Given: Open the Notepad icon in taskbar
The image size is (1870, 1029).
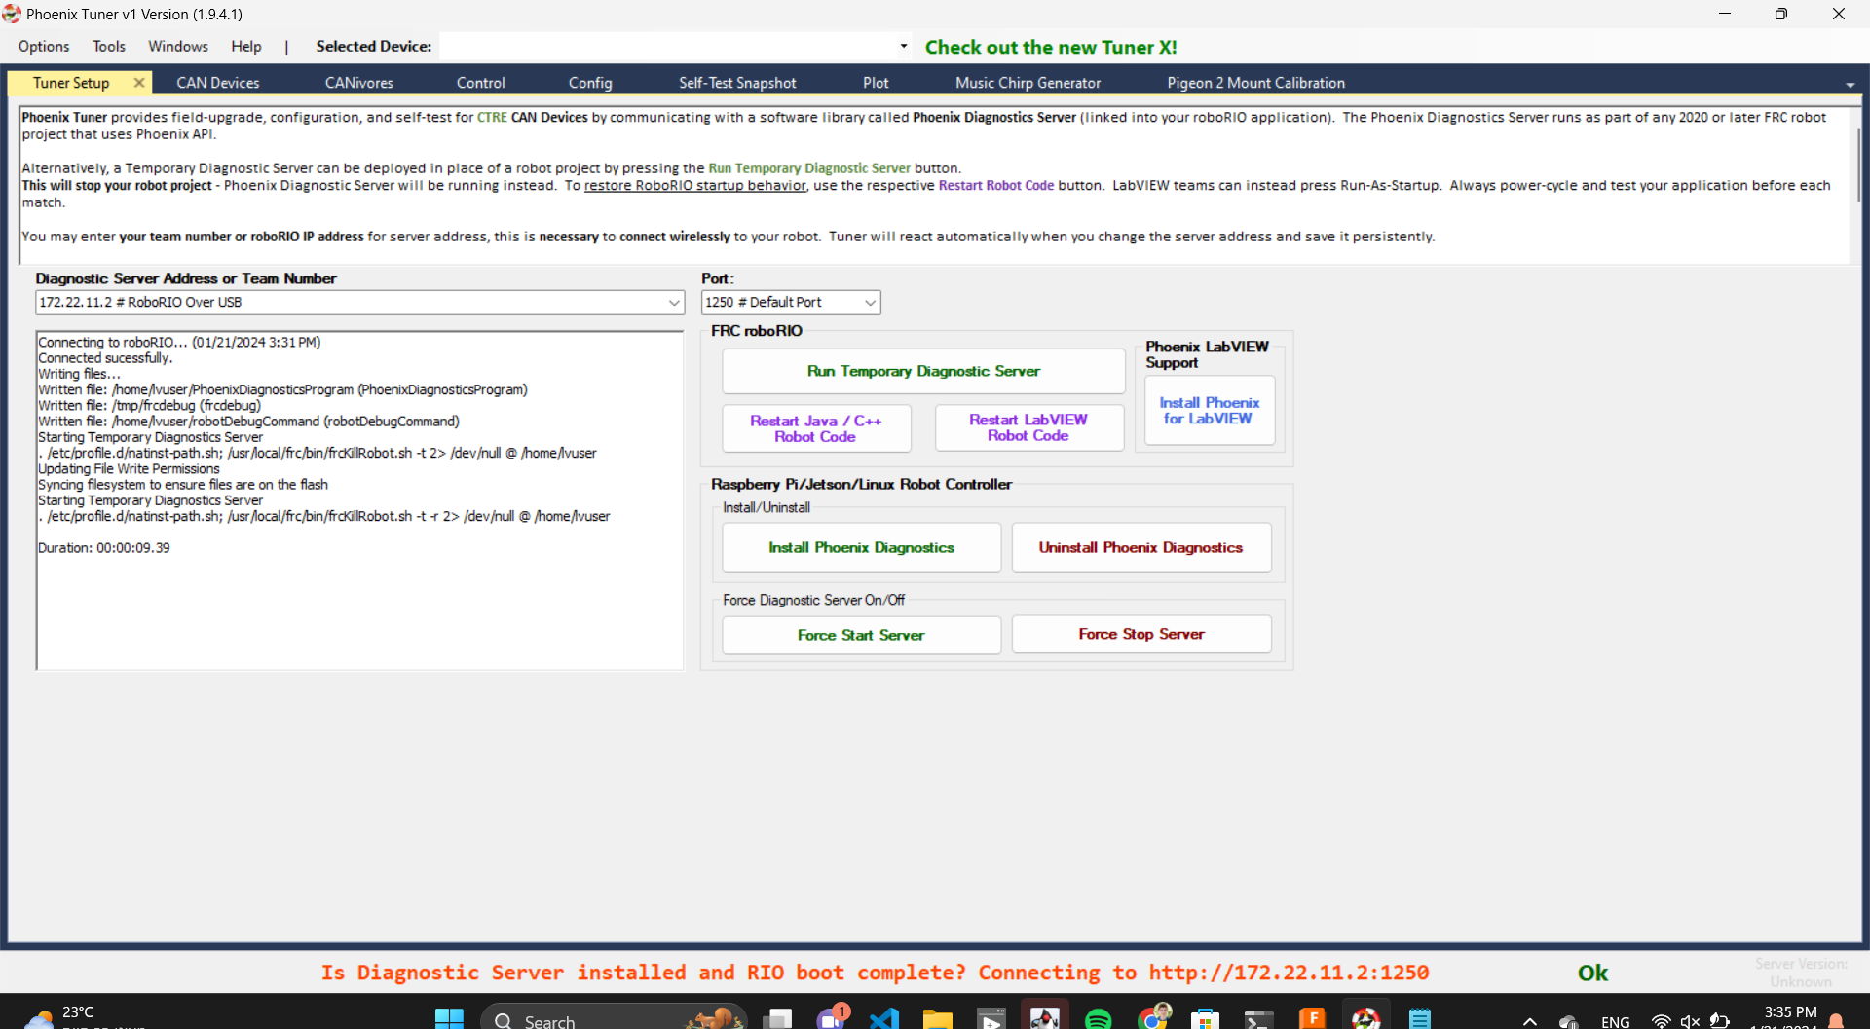Looking at the screenshot, I should pyautogui.click(x=1420, y=1019).
